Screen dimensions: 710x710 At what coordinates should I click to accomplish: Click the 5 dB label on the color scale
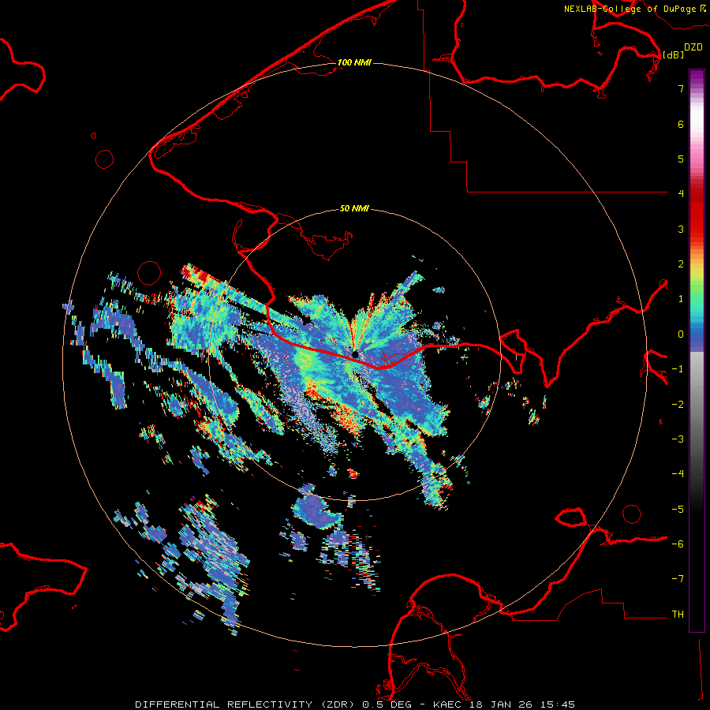click(681, 159)
